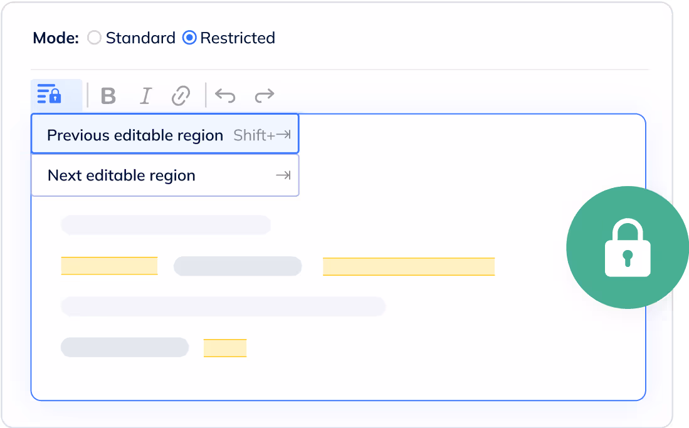Click the dark gray placeholder between yellow regions
Screen dimensions: 689x428
pos(238,266)
